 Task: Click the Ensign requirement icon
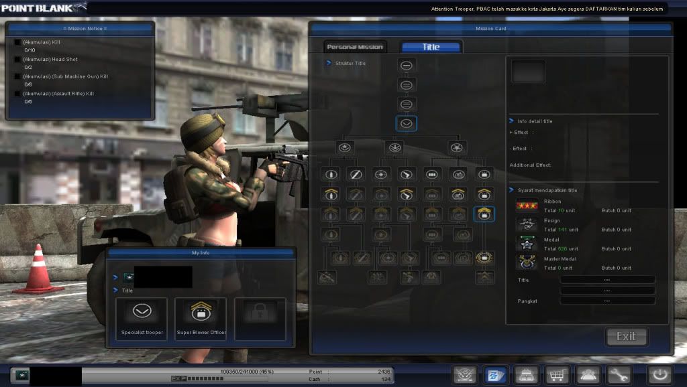click(527, 224)
